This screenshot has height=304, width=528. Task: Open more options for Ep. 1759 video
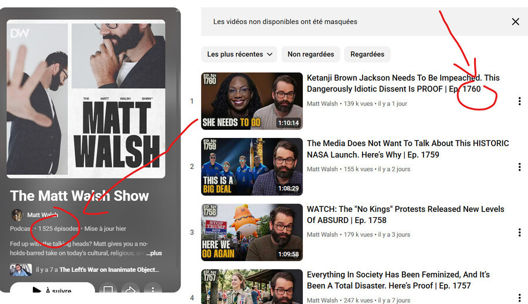(519, 167)
